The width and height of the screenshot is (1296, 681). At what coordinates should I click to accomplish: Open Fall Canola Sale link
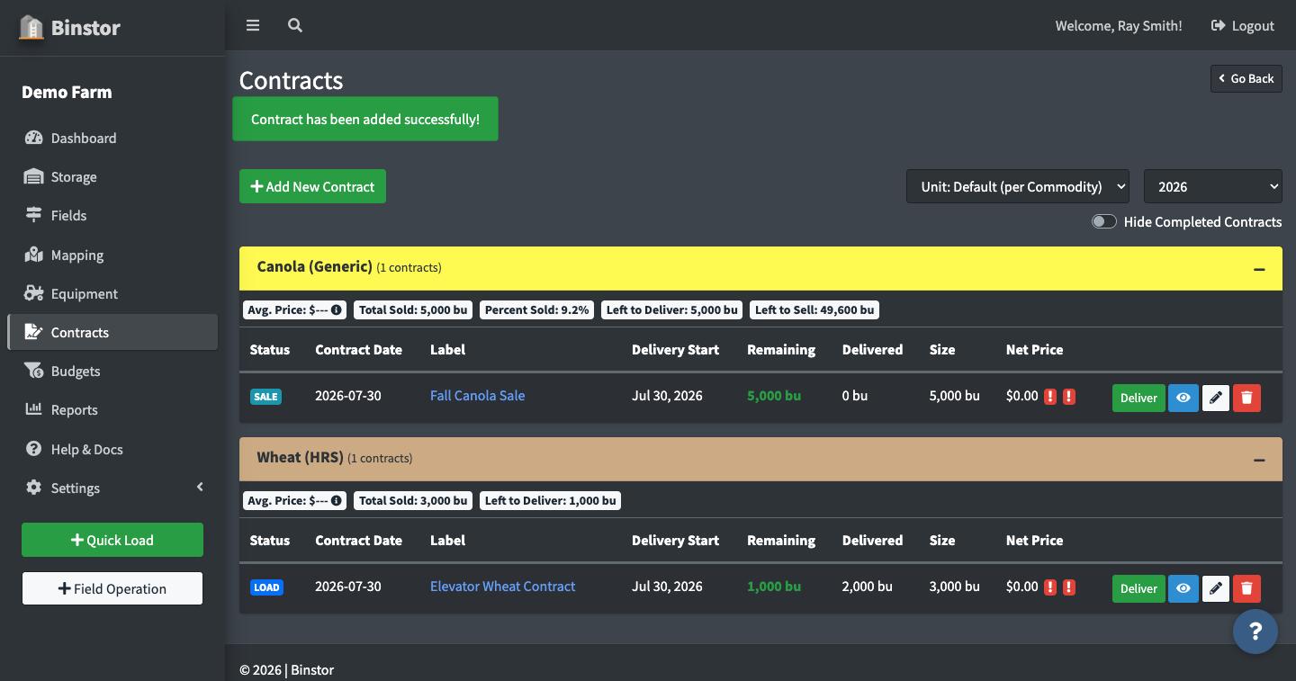click(477, 395)
